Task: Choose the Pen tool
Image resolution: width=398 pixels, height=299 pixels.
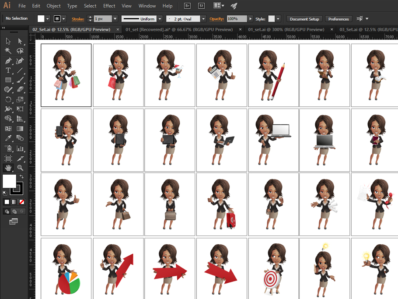Action: (8, 61)
